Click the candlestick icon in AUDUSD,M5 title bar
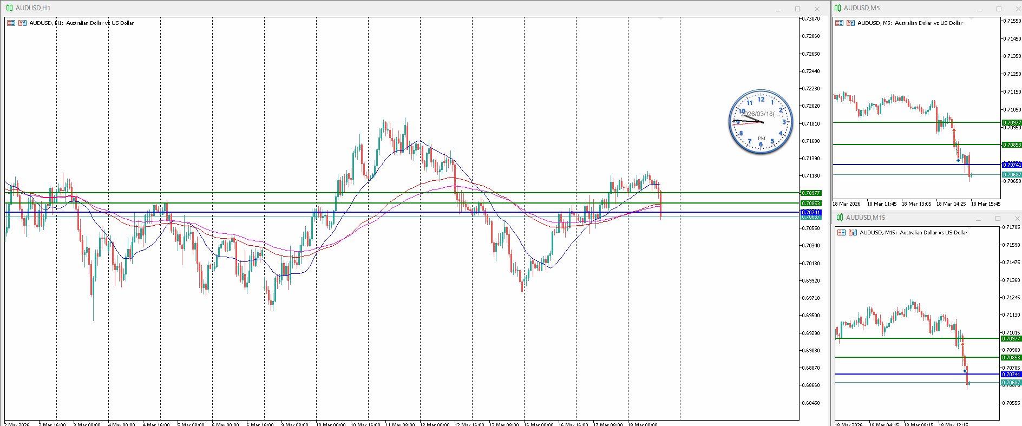This screenshot has height=426, width=1022. click(837, 8)
